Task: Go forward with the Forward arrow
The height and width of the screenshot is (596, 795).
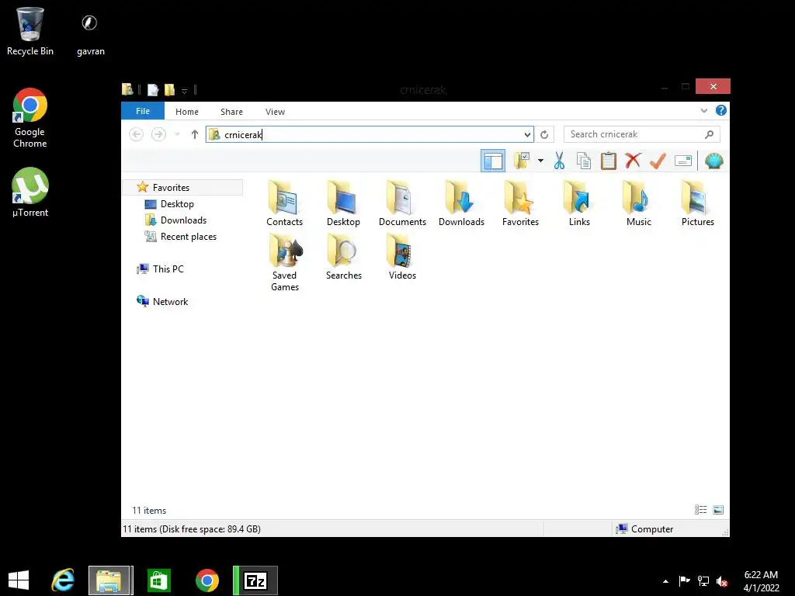Action: (158, 134)
